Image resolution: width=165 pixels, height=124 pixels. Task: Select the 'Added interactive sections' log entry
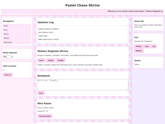pyautogui.click(x=48, y=29)
